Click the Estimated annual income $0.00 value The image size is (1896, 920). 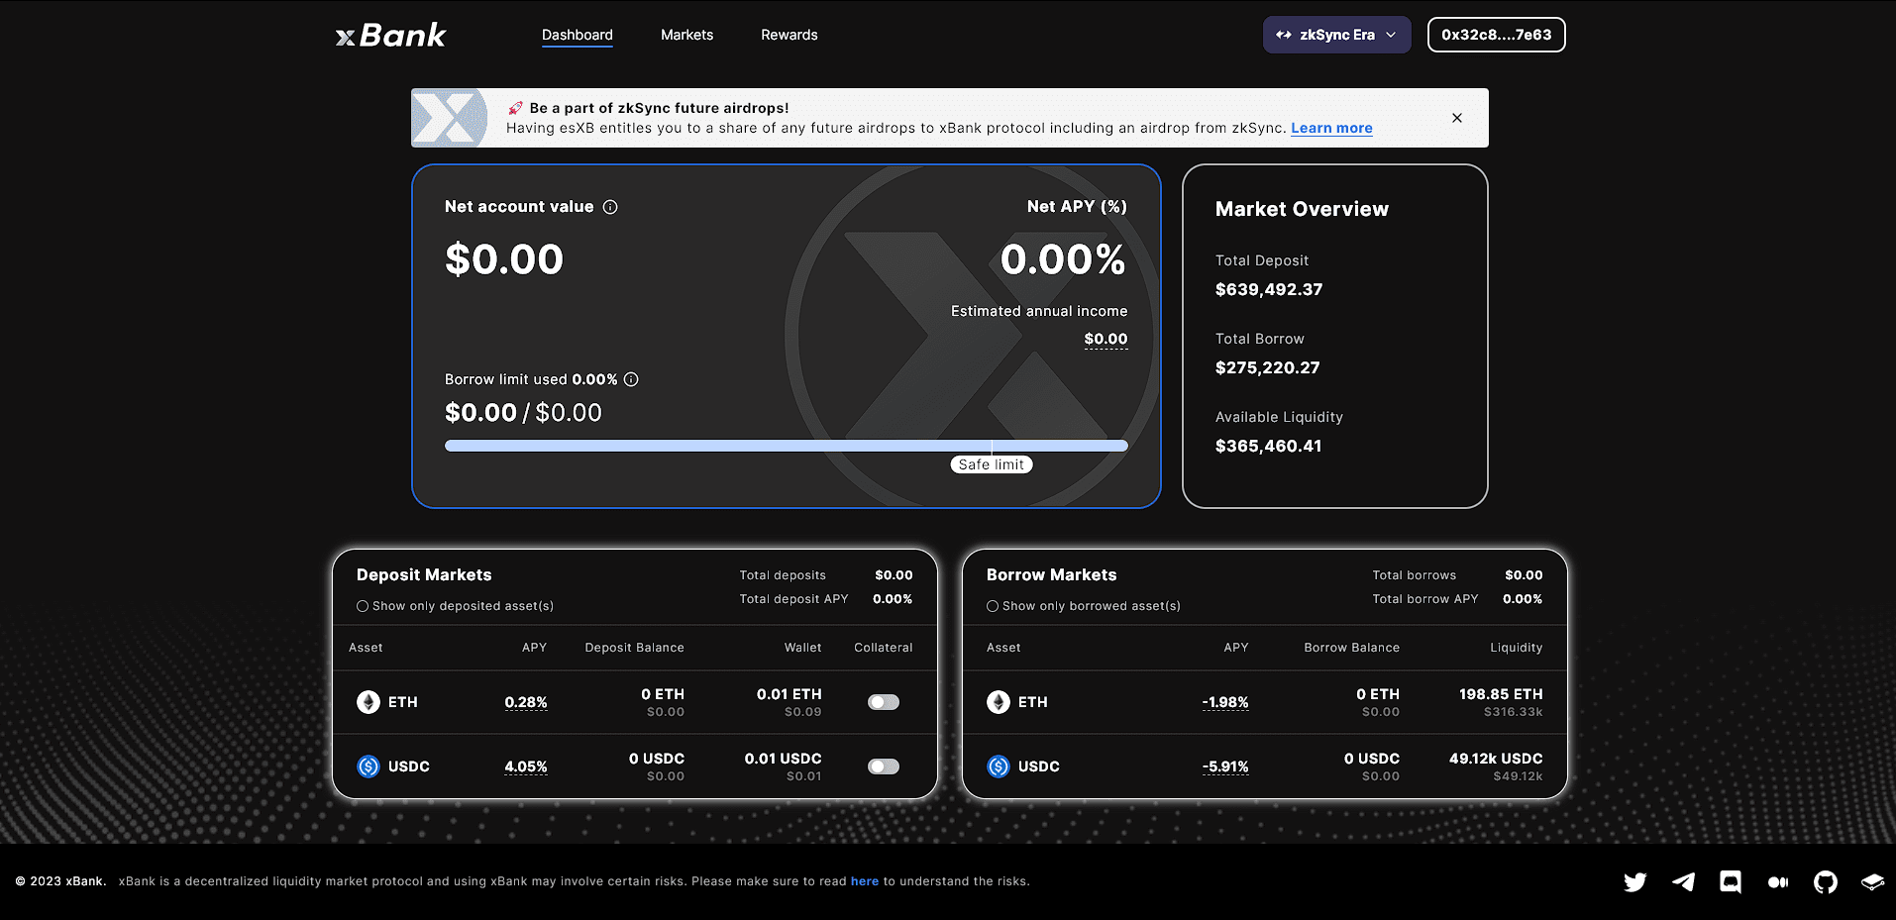tap(1106, 339)
